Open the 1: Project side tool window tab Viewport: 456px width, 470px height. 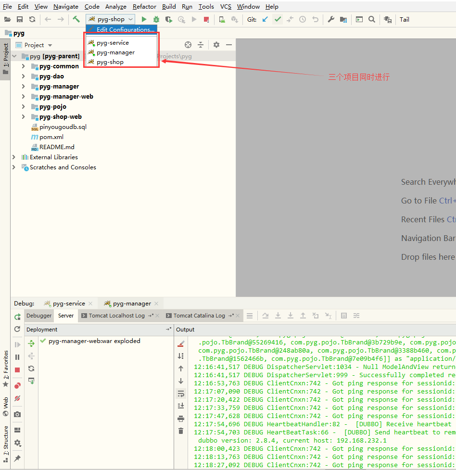pos(5,59)
